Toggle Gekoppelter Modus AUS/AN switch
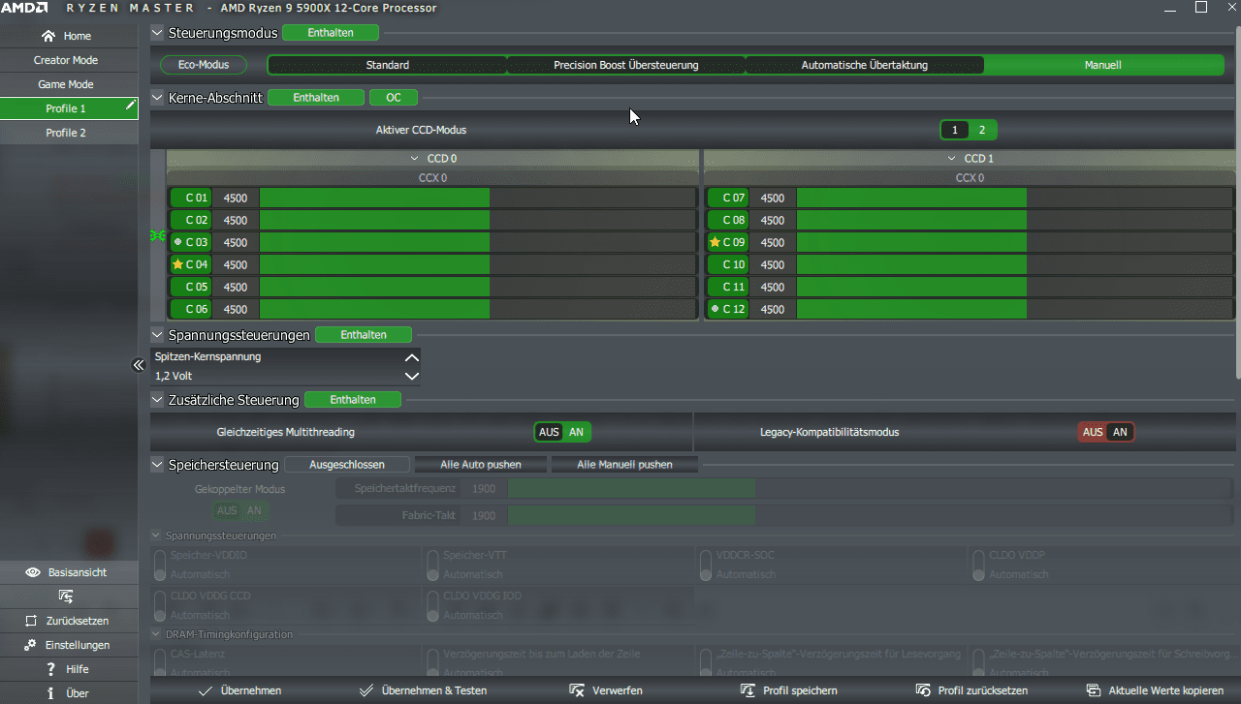Image resolution: width=1241 pixels, height=704 pixels. click(239, 510)
